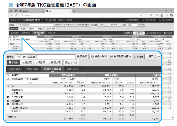Open the 利益構成比グラフ graph
This screenshot has height=126, width=177.
tap(154, 33)
